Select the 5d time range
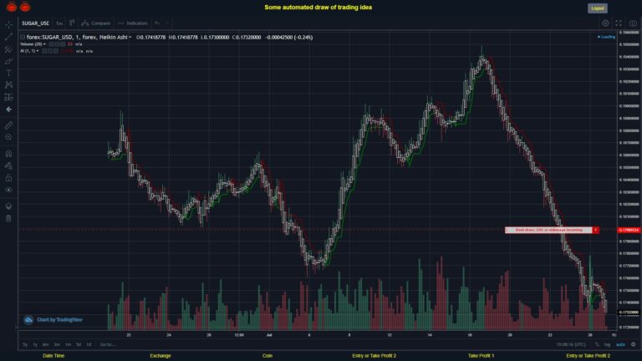 (x=79, y=344)
